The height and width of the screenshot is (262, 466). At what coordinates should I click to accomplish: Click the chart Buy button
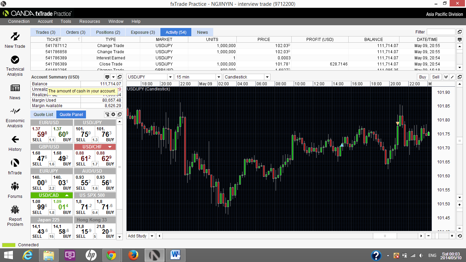tap(423, 77)
